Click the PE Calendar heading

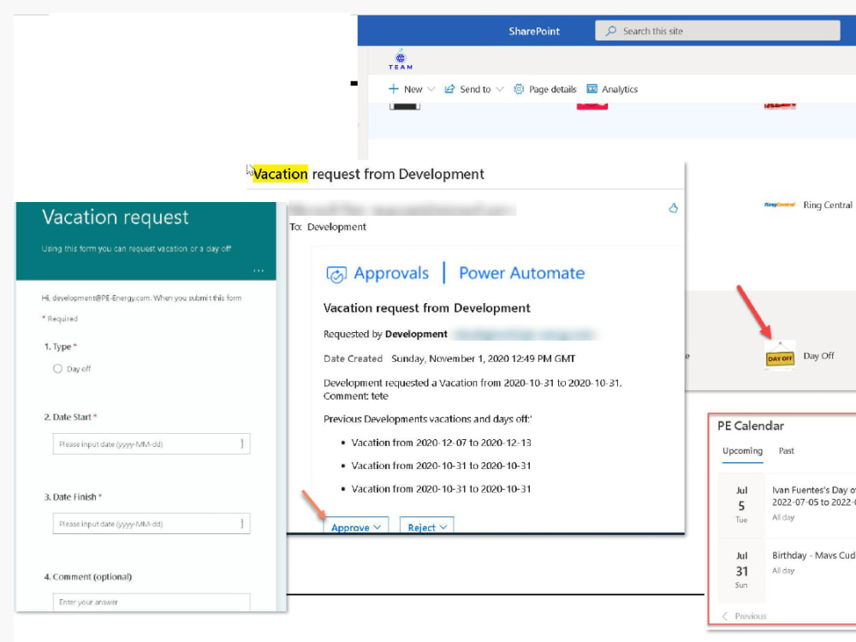751,425
